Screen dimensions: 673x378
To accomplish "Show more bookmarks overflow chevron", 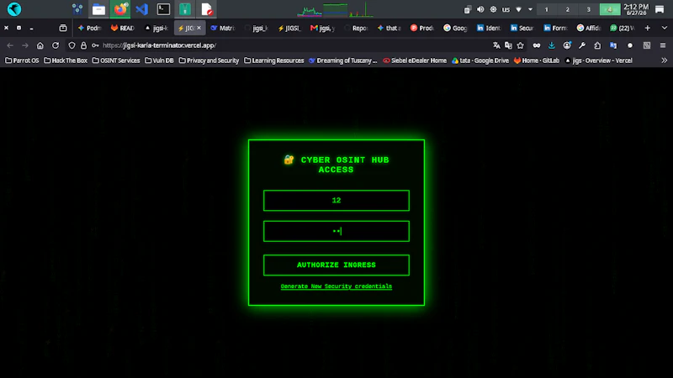I will pyautogui.click(x=665, y=60).
